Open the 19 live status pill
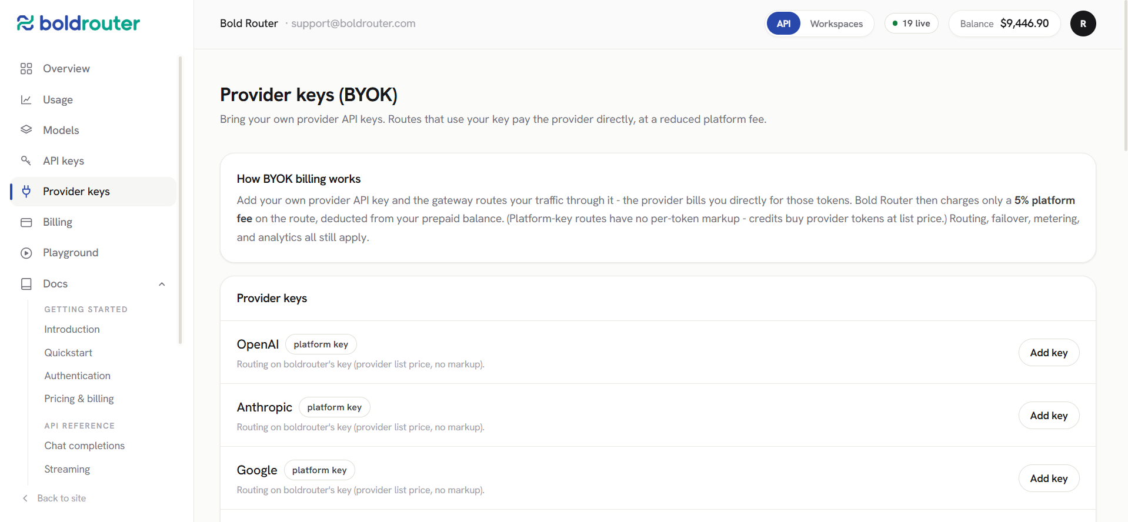This screenshot has height=522, width=1128. (911, 24)
